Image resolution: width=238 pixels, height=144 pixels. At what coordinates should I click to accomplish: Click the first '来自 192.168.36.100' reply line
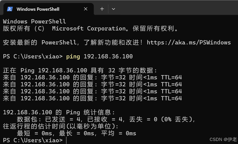pyautogui.click(x=92, y=77)
